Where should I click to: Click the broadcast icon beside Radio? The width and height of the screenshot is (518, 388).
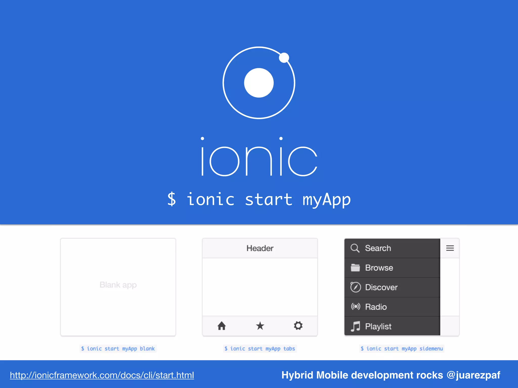[355, 307]
